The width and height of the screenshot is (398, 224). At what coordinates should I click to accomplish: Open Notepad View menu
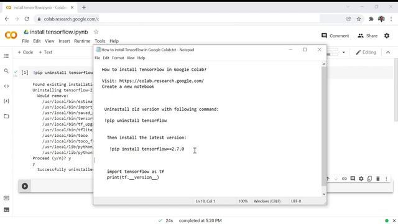click(131, 58)
